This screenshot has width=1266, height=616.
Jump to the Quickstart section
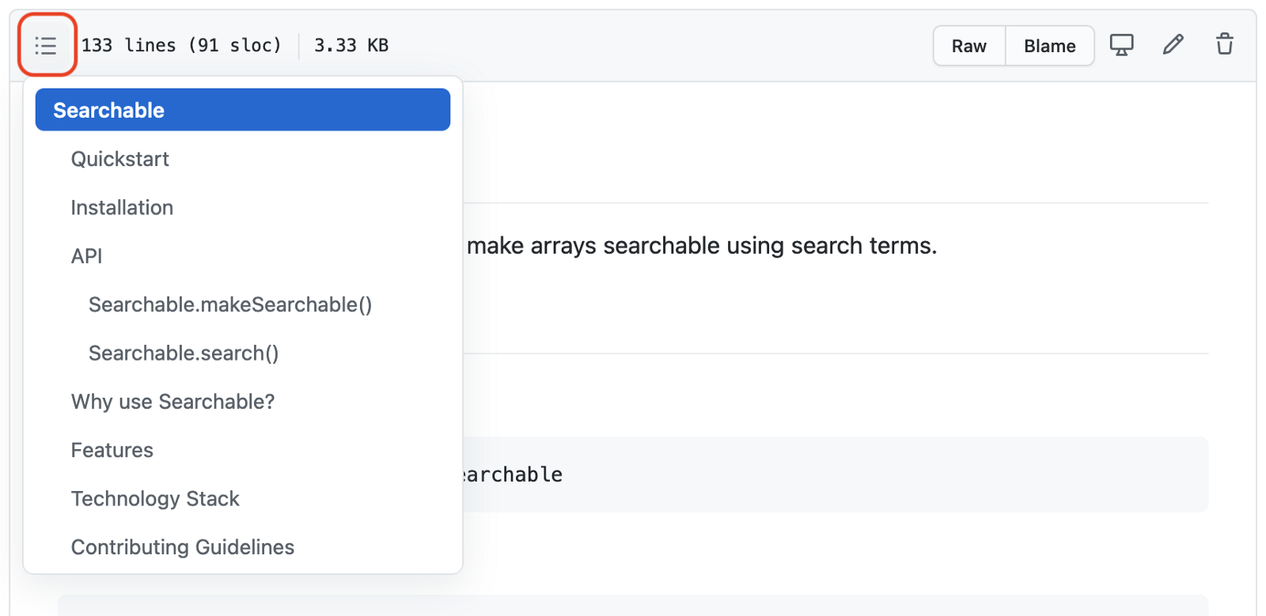[120, 159]
